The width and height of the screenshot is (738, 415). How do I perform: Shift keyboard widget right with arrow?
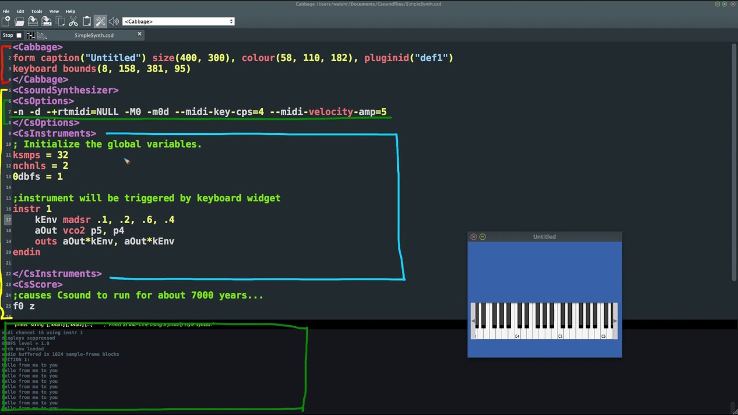click(x=616, y=321)
